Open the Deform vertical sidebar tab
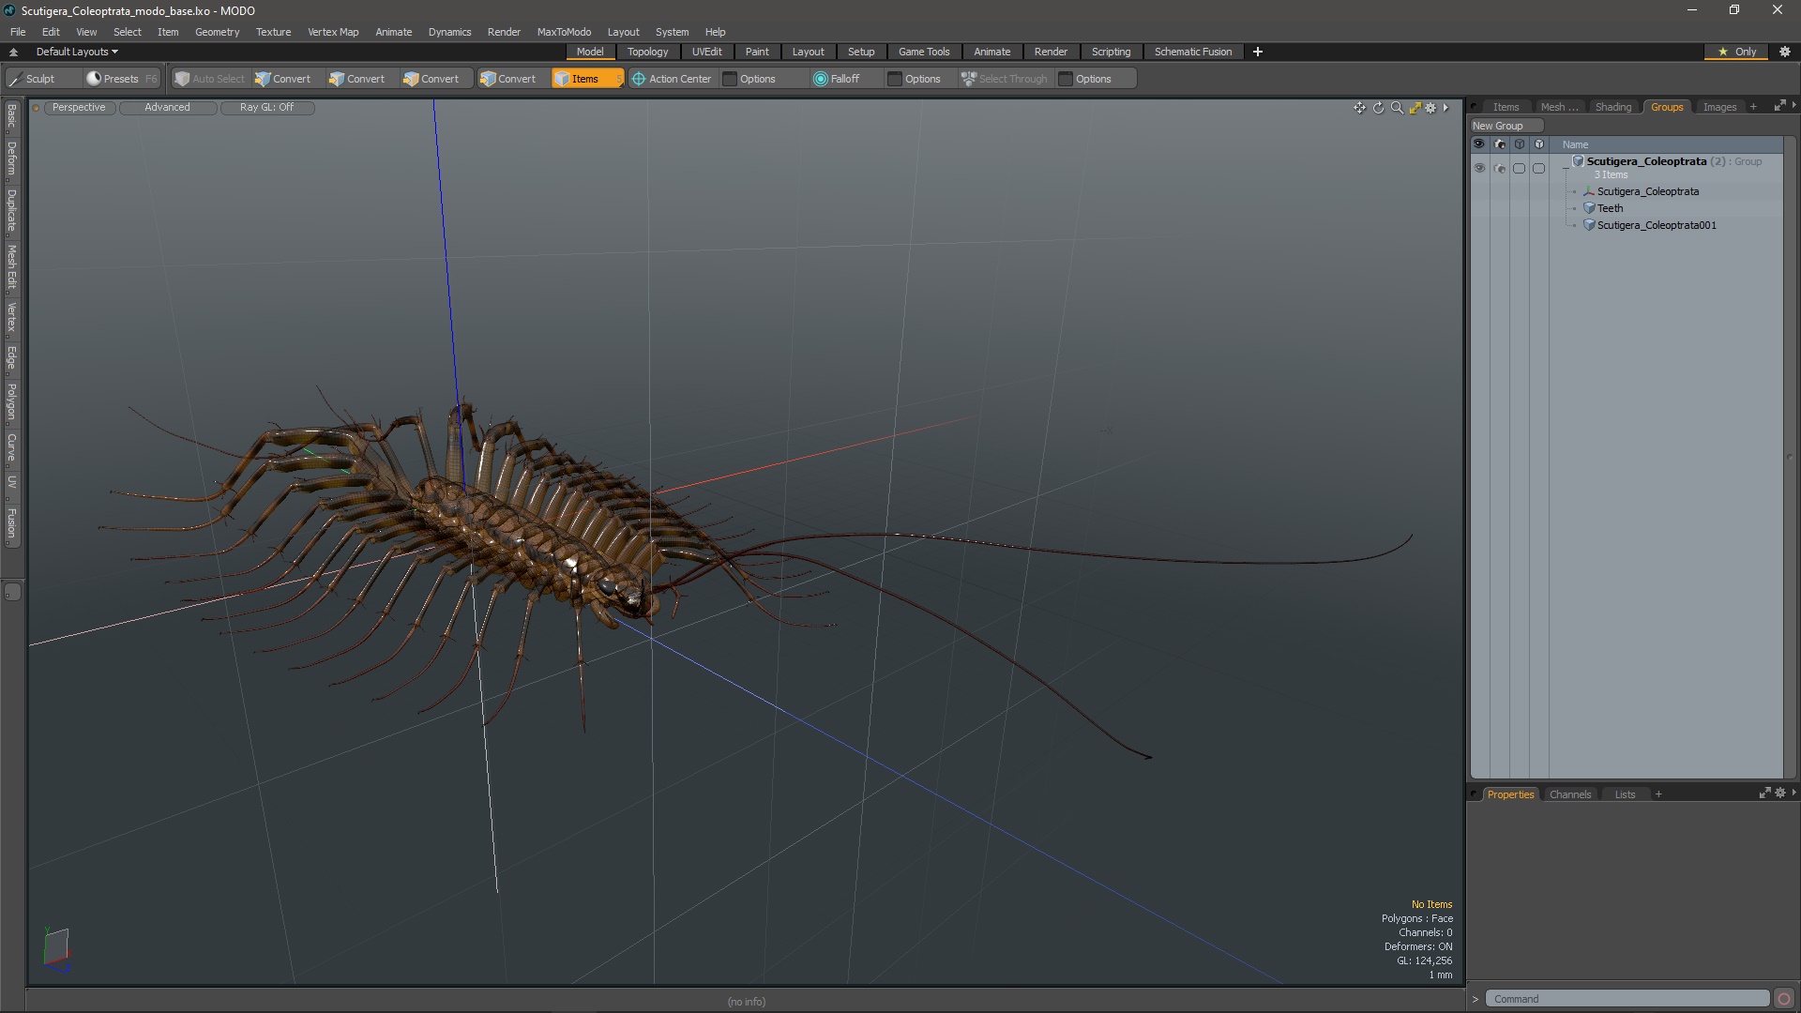 click(x=11, y=159)
